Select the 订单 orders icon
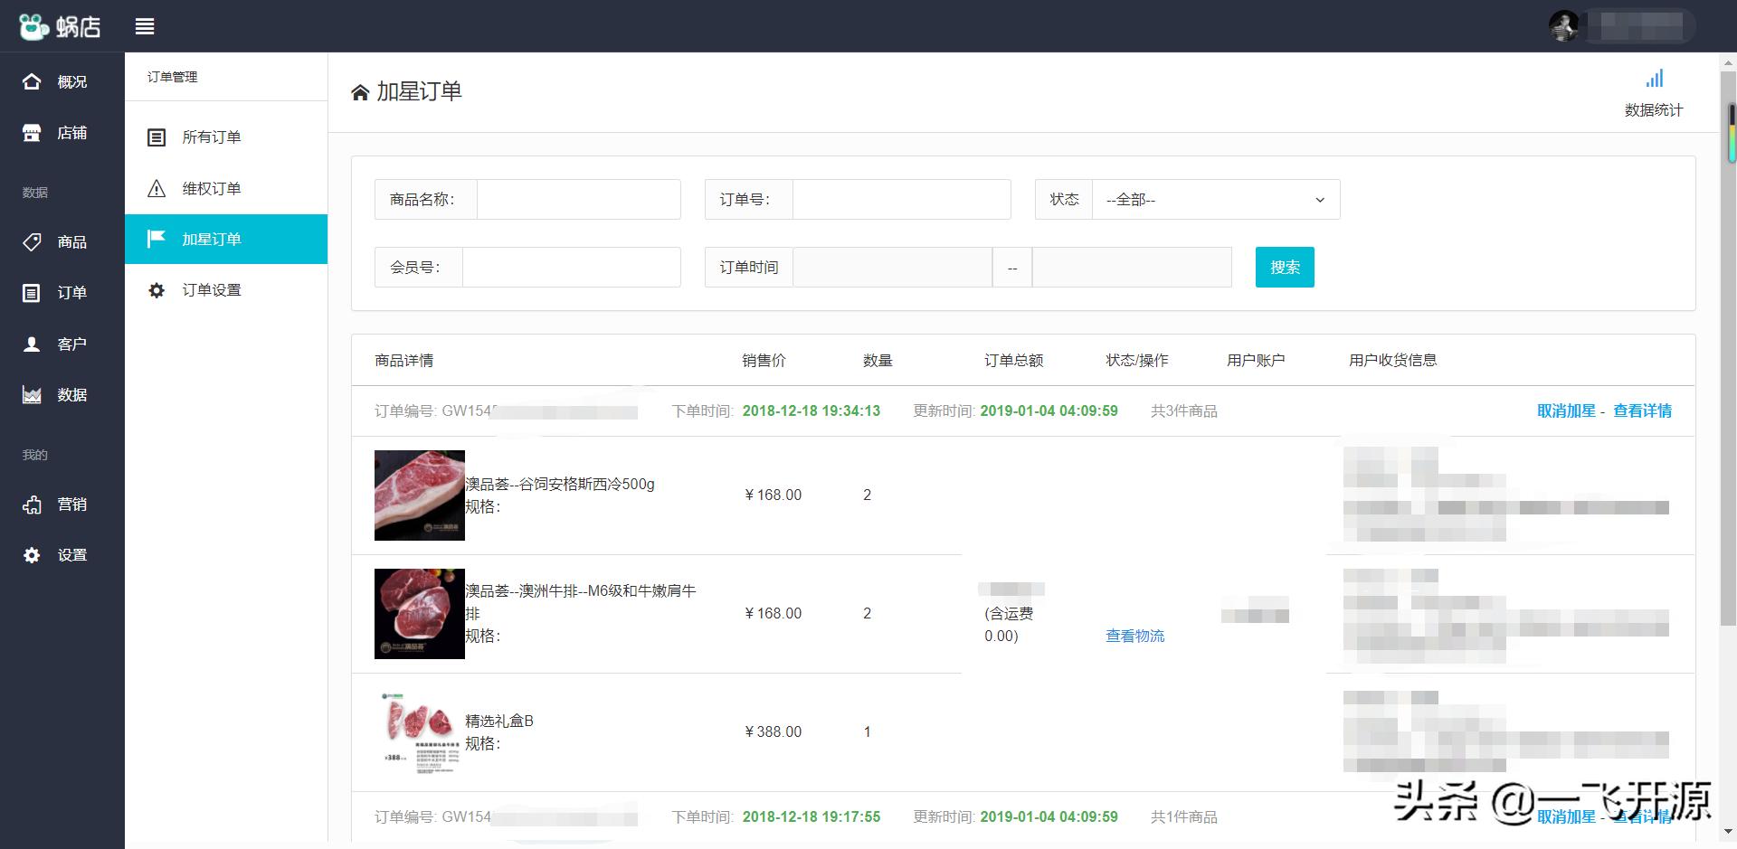Viewport: 1737px width, 849px height. [x=62, y=293]
